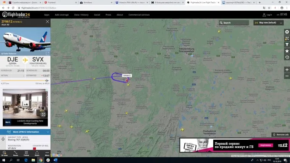Screen dimensions: 290x163
Task: Close the ZF9612 flight details panel
Action: (47, 22)
